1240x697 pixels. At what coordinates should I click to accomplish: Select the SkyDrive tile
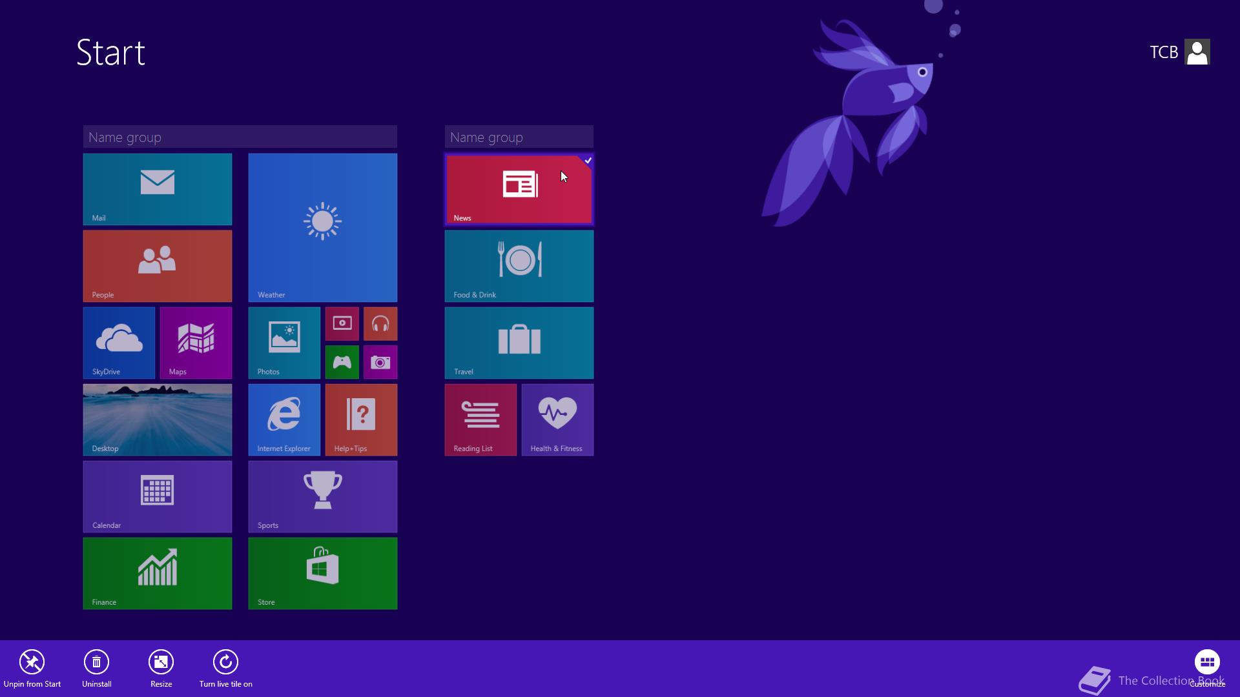(x=119, y=343)
